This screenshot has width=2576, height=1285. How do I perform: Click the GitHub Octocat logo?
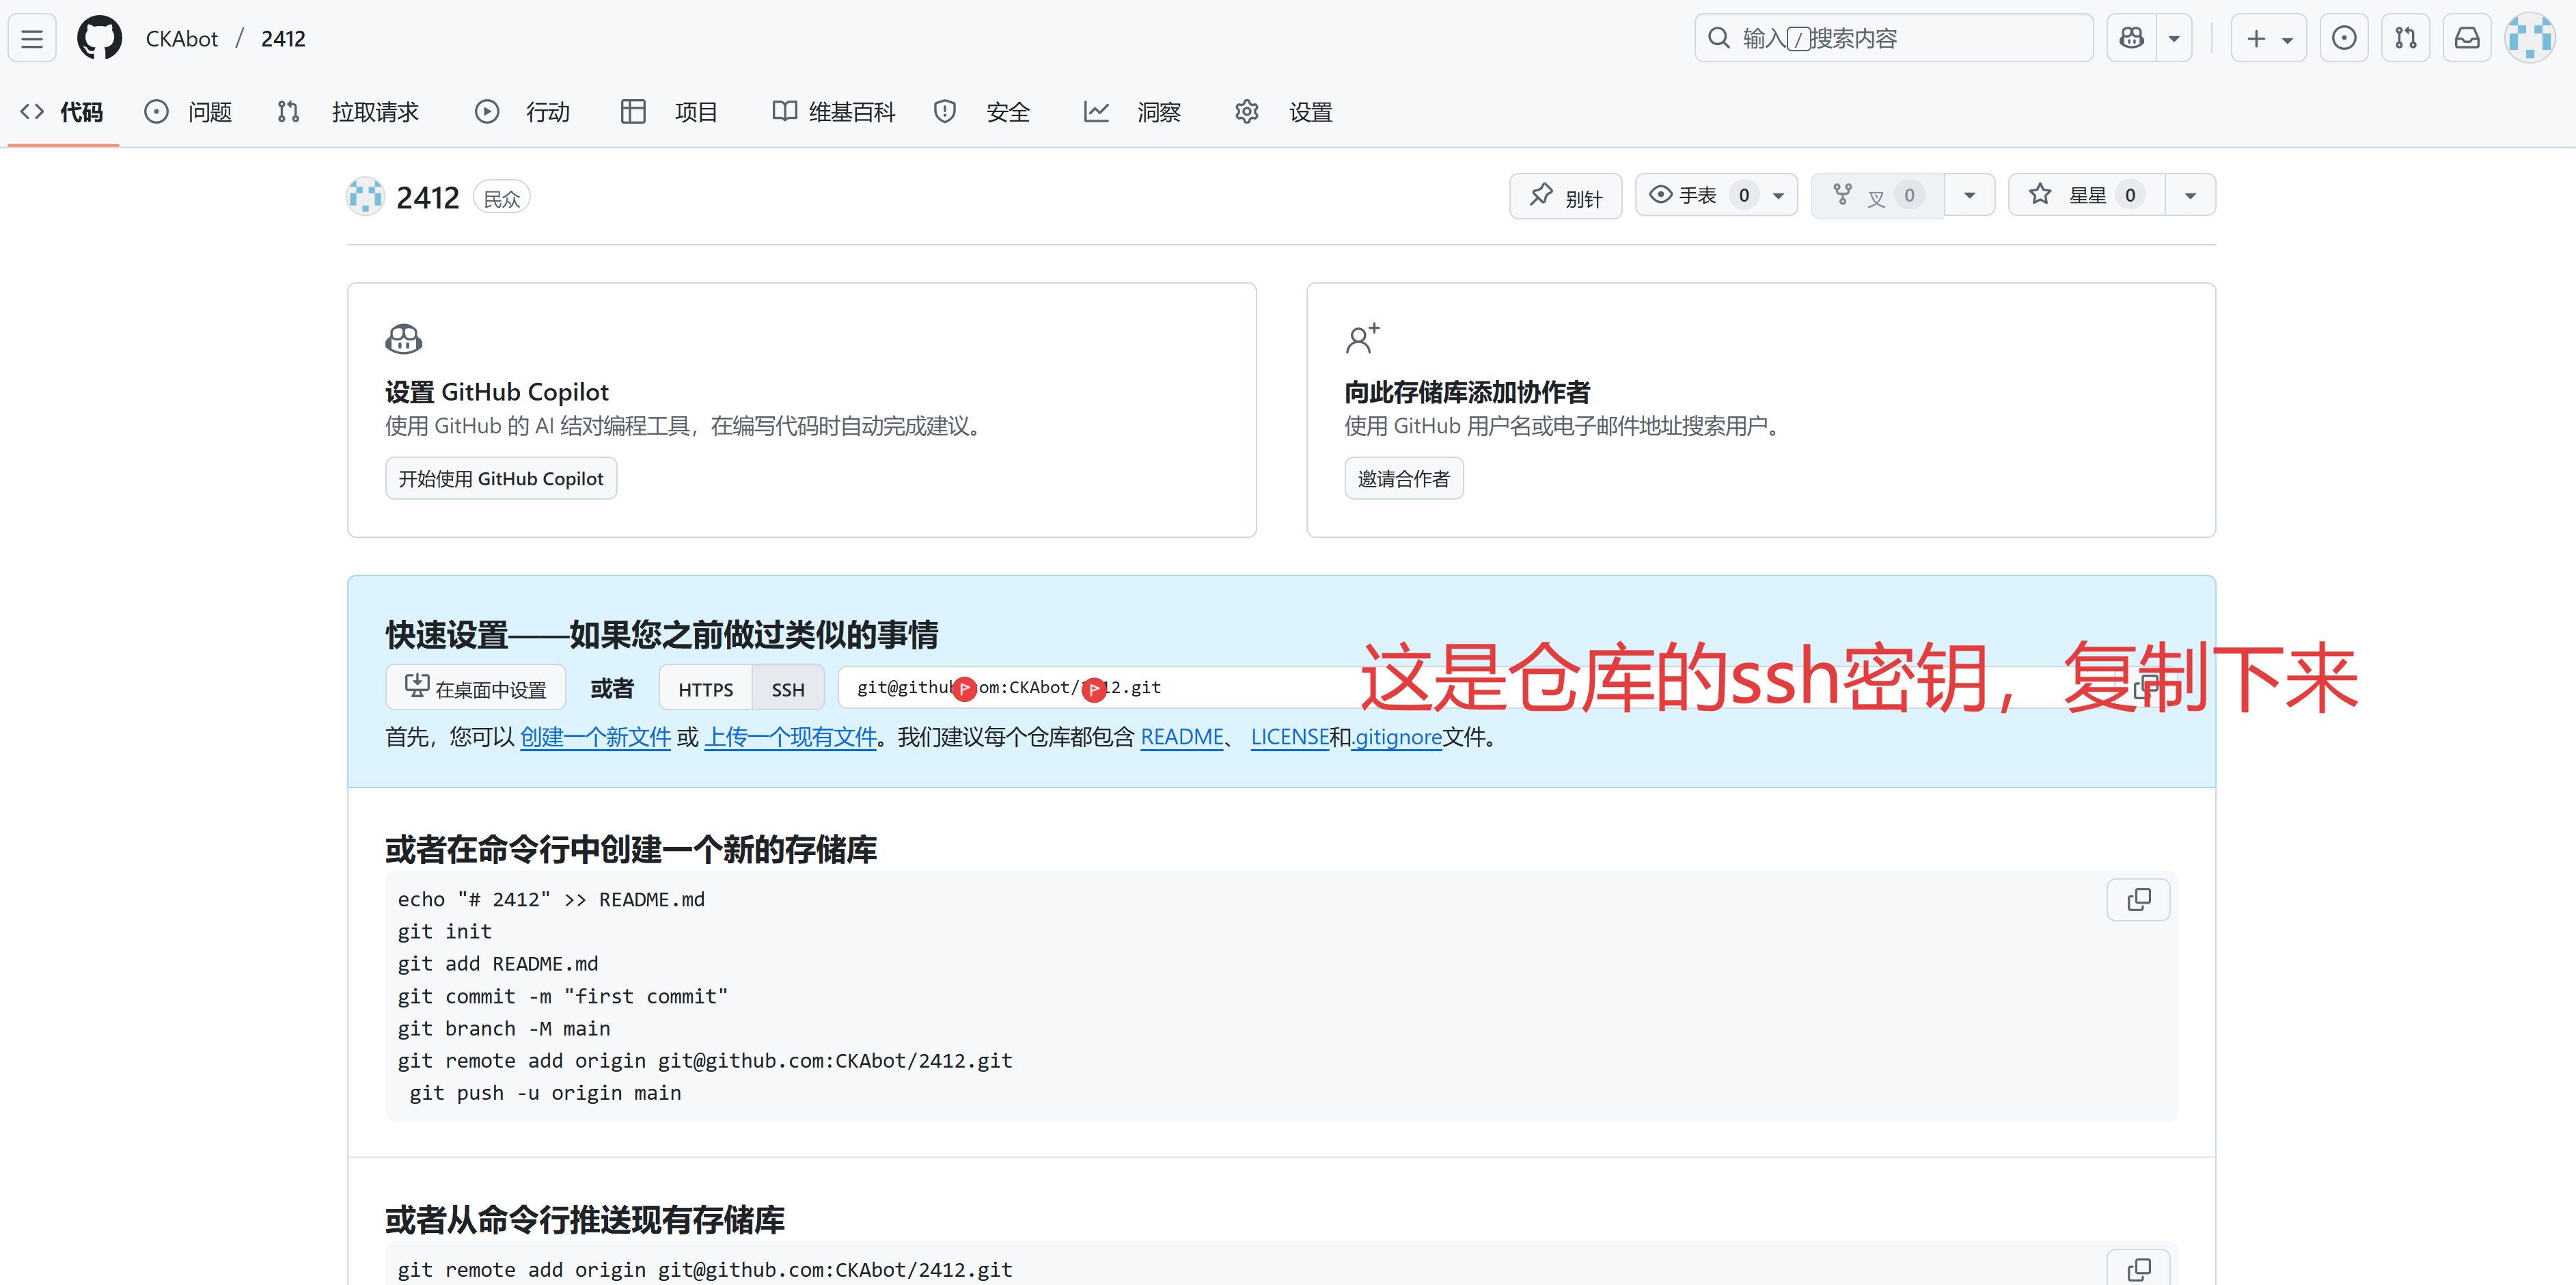point(99,39)
